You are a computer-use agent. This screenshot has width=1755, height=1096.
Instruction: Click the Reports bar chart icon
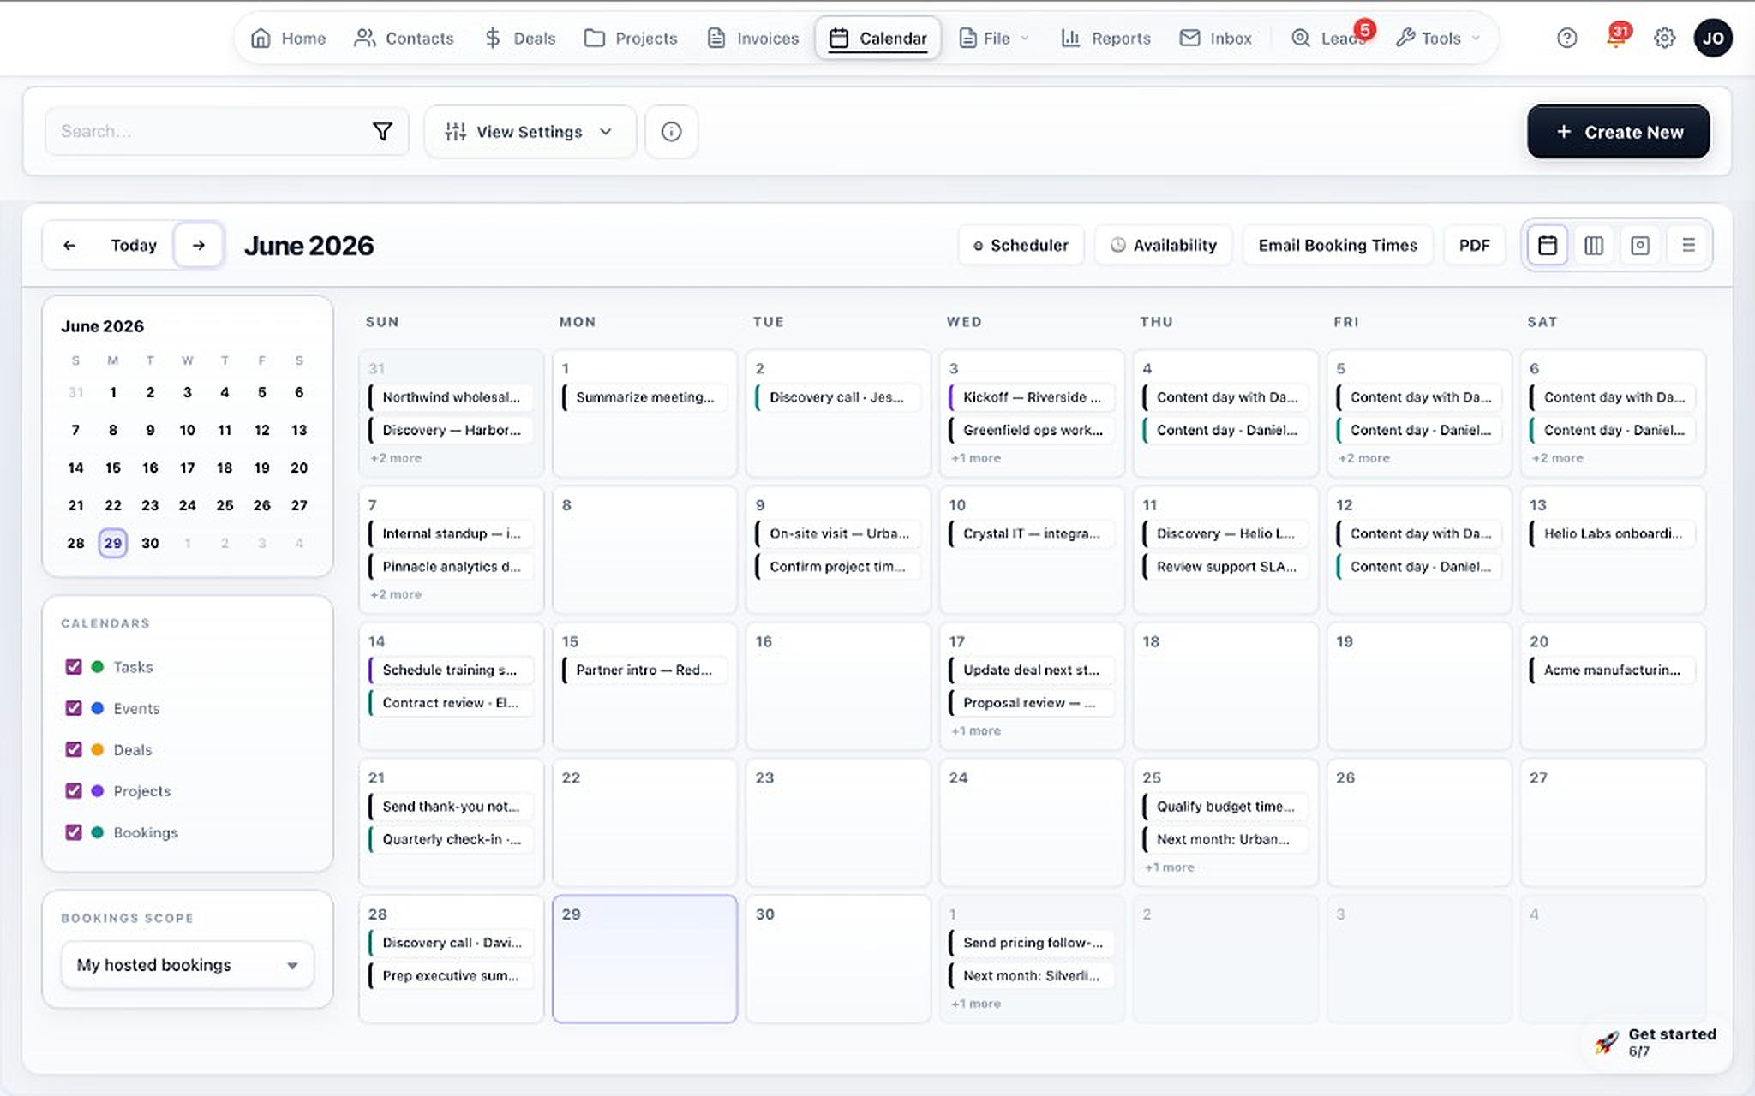(x=1070, y=39)
